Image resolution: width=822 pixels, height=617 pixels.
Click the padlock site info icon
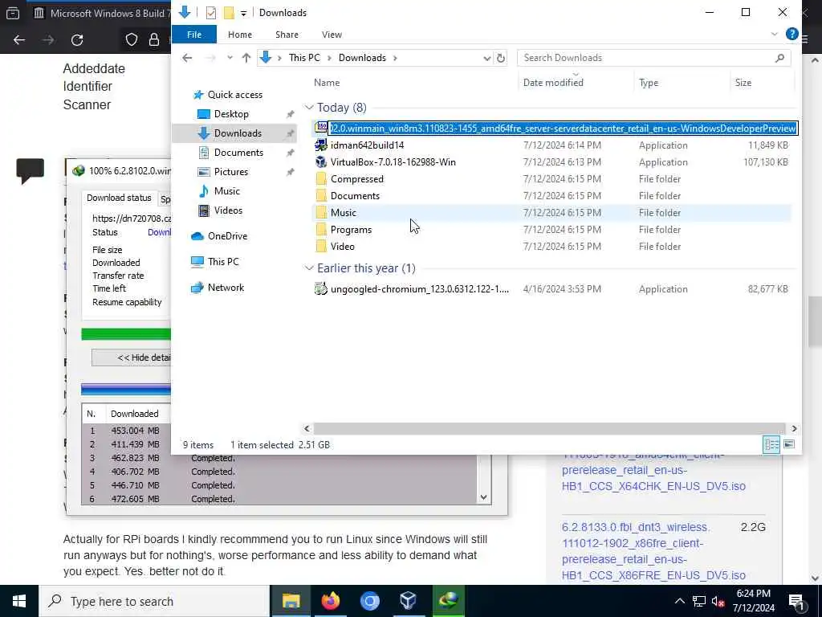coord(153,40)
